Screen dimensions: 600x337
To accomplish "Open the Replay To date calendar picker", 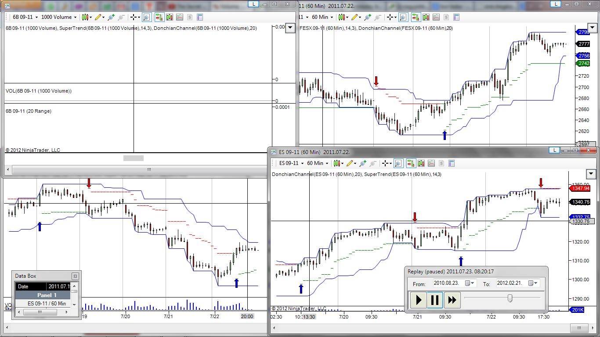I will pos(534,283).
